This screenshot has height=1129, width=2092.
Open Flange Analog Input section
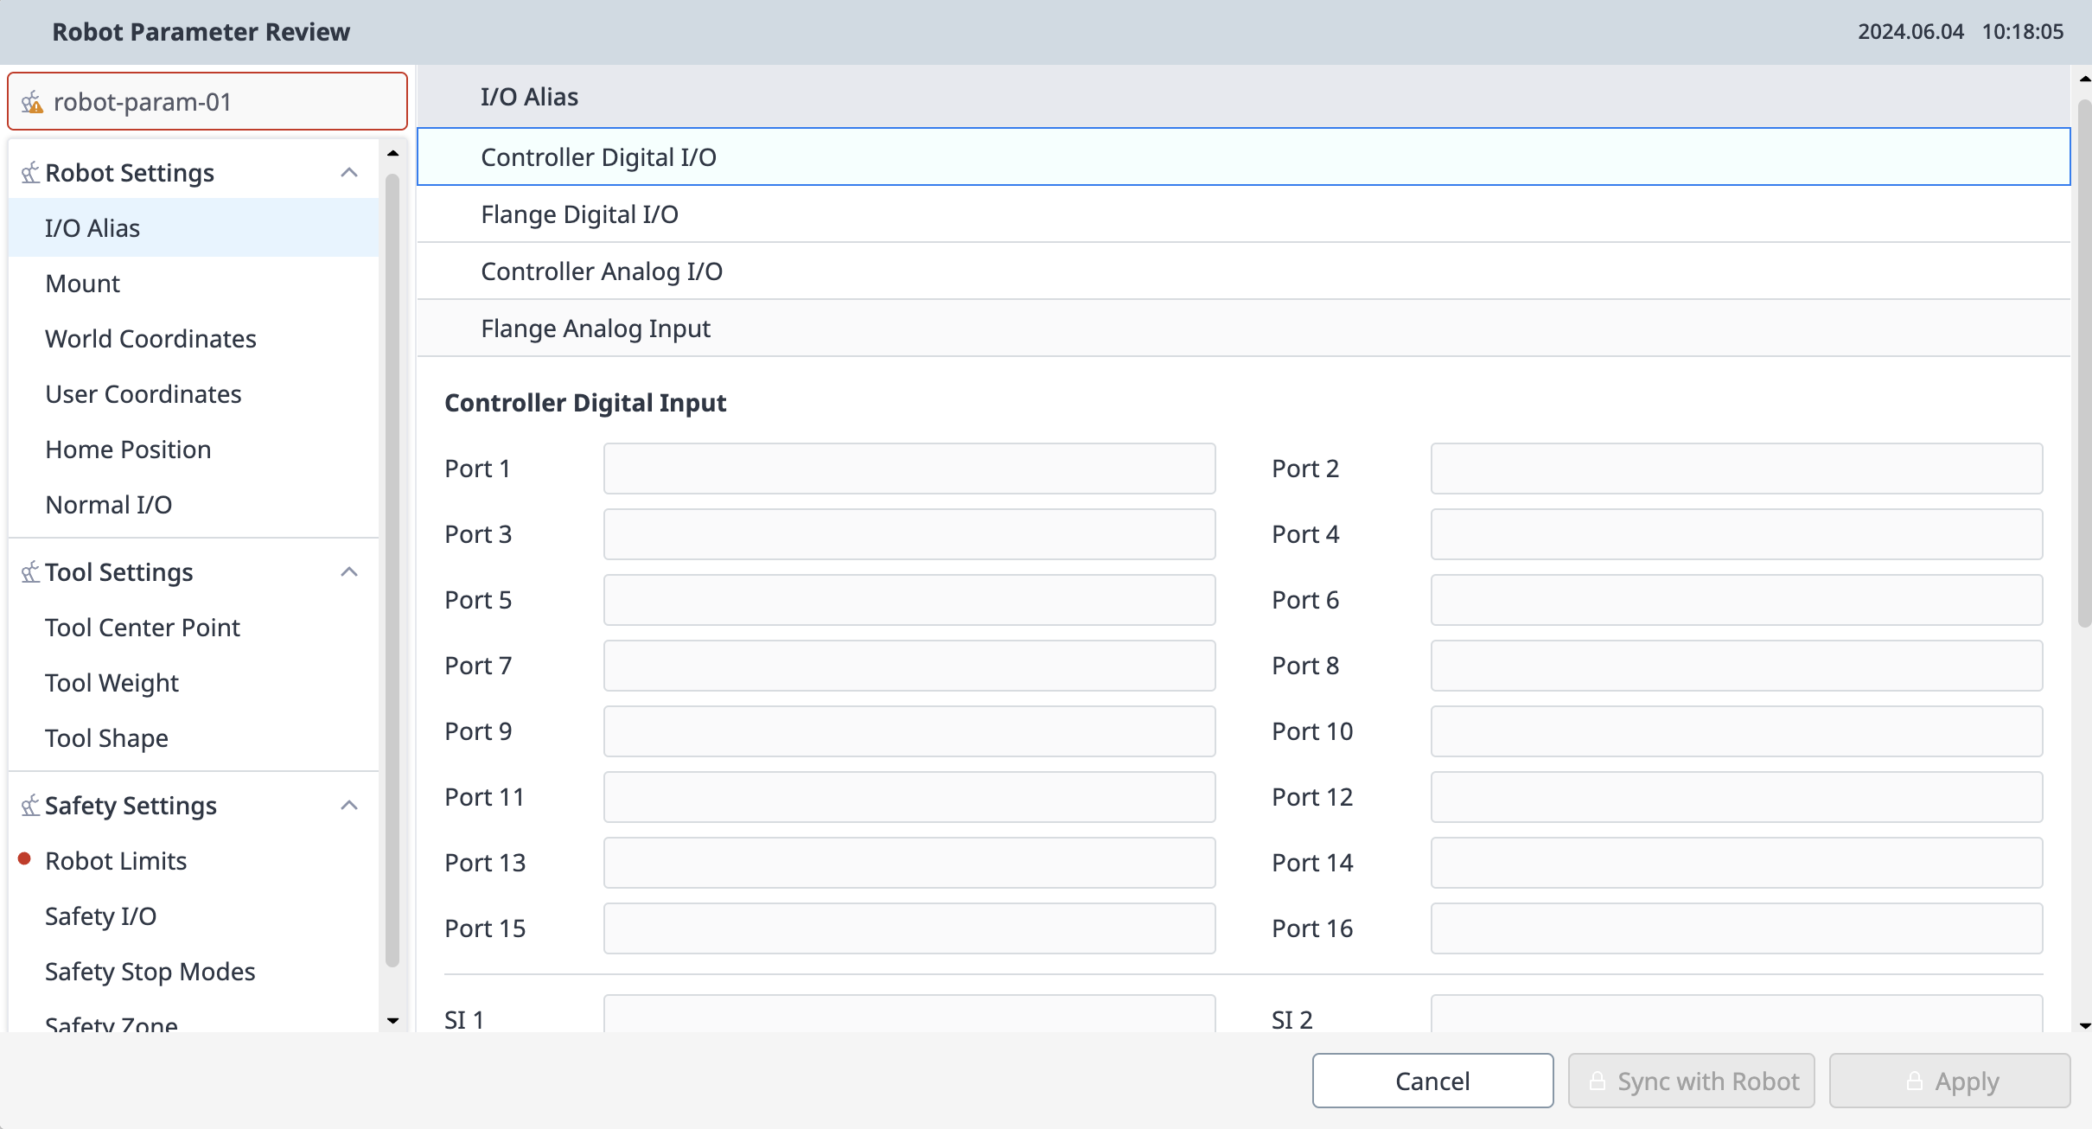click(596, 328)
